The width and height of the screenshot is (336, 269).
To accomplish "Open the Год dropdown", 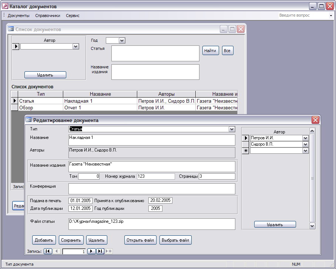I will click(122, 40).
